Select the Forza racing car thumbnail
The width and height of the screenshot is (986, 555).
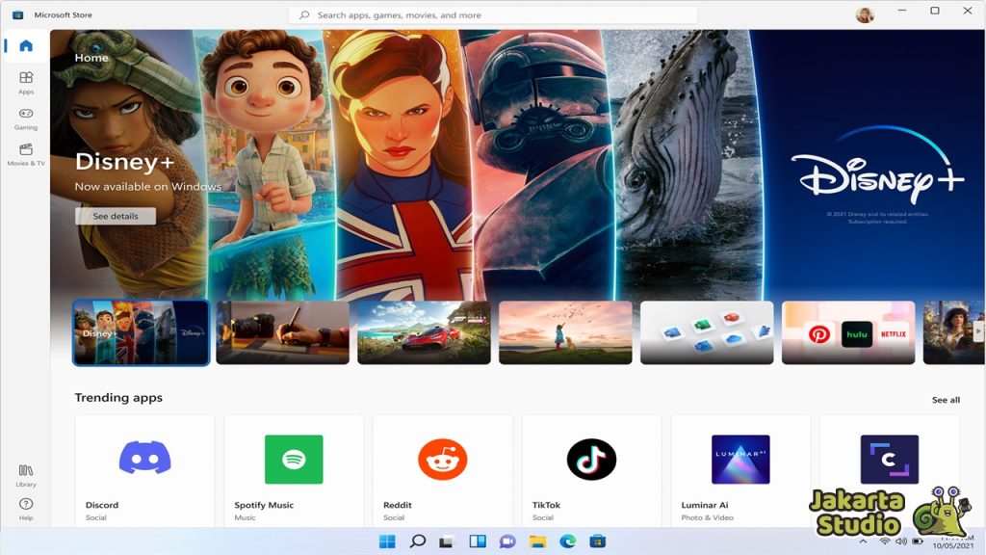424,332
